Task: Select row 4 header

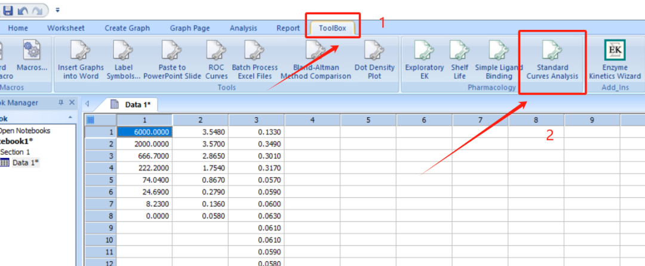Action: tap(100, 167)
